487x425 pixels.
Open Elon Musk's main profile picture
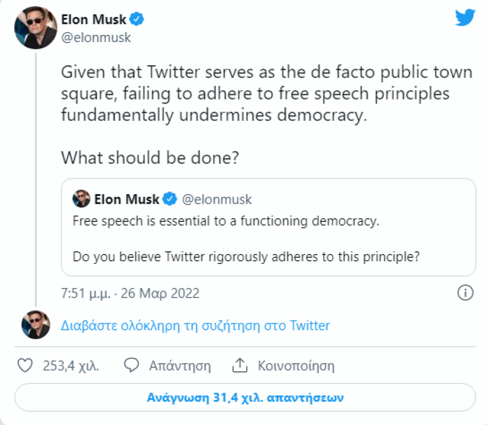[x=35, y=27]
